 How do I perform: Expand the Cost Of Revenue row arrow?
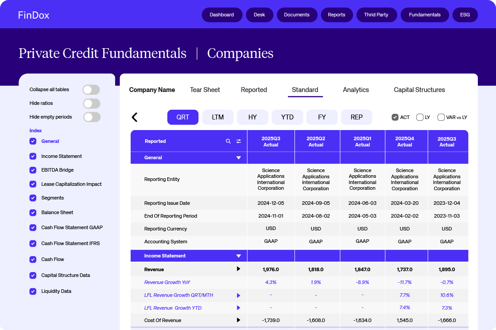(238, 320)
